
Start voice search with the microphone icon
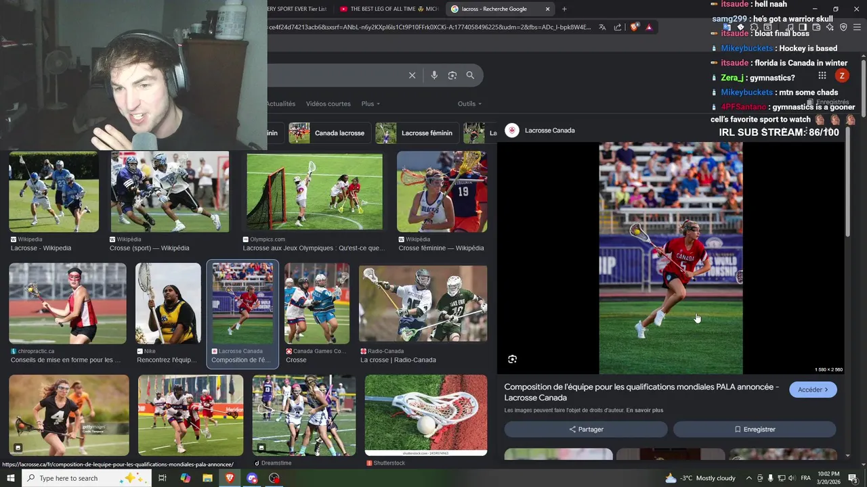point(434,75)
